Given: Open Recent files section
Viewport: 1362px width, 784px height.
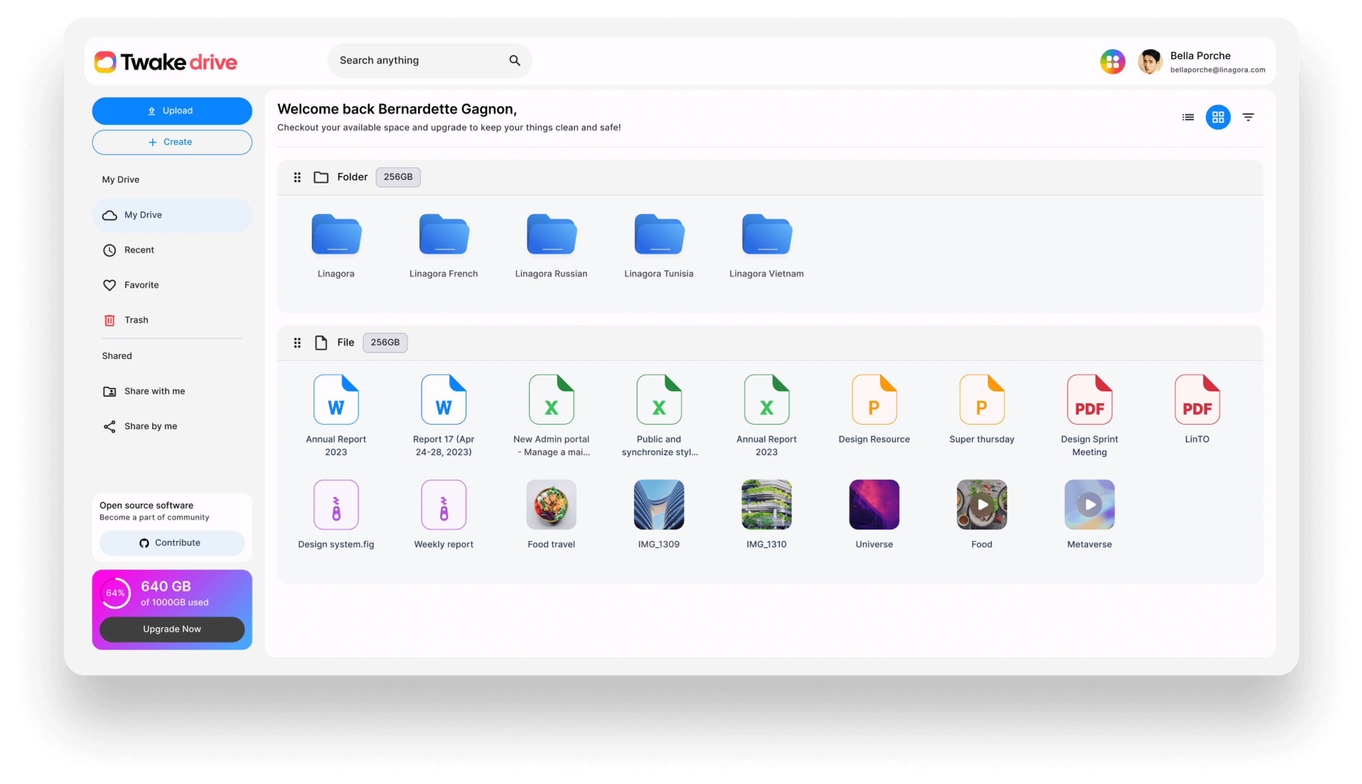Looking at the screenshot, I should tap(140, 250).
